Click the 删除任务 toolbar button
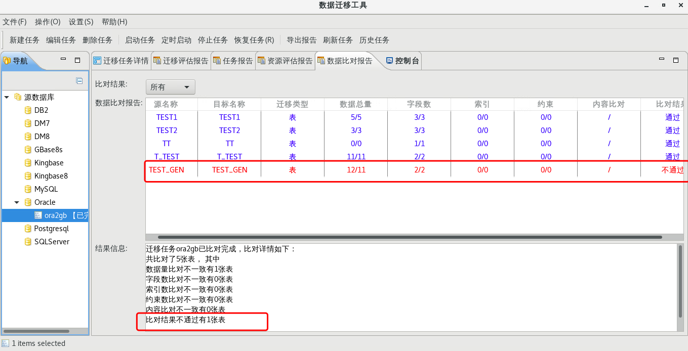The image size is (688, 351). [97, 40]
